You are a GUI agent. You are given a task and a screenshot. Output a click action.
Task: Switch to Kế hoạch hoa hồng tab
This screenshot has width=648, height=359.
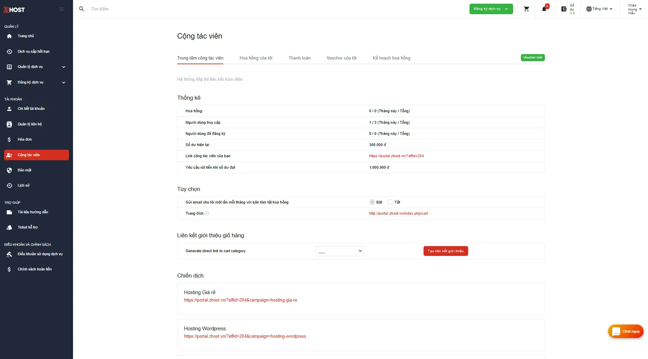(391, 58)
